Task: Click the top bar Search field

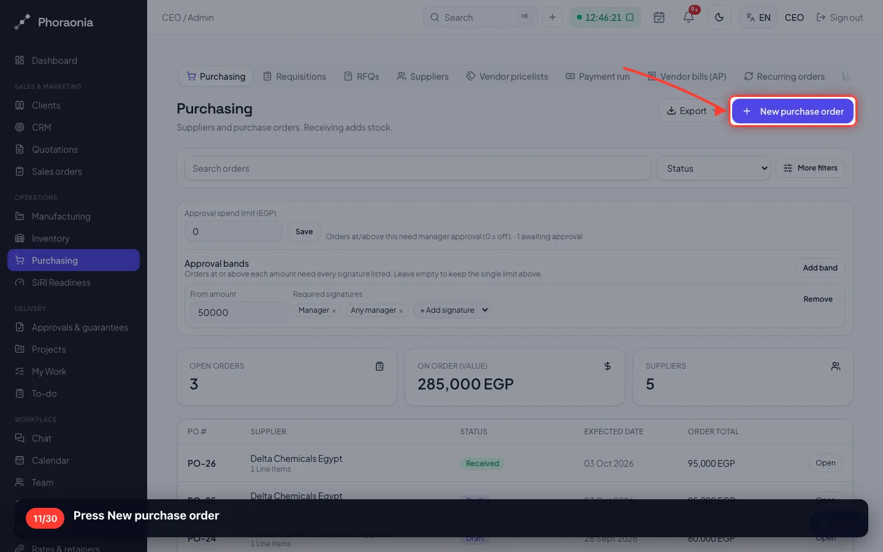Action: pos(480,17)
